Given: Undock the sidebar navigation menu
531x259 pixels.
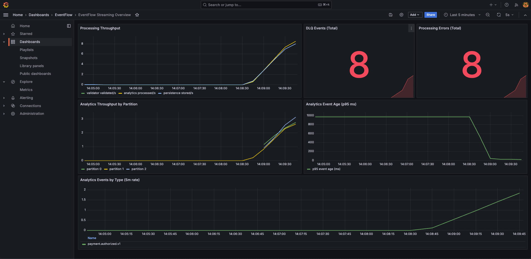Looking at the screenshot, I should point(69,26).
